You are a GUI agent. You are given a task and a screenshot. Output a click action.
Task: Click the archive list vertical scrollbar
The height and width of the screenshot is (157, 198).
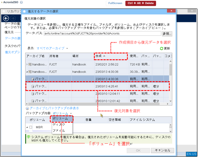pyautogui.click(x=171, y=80)
